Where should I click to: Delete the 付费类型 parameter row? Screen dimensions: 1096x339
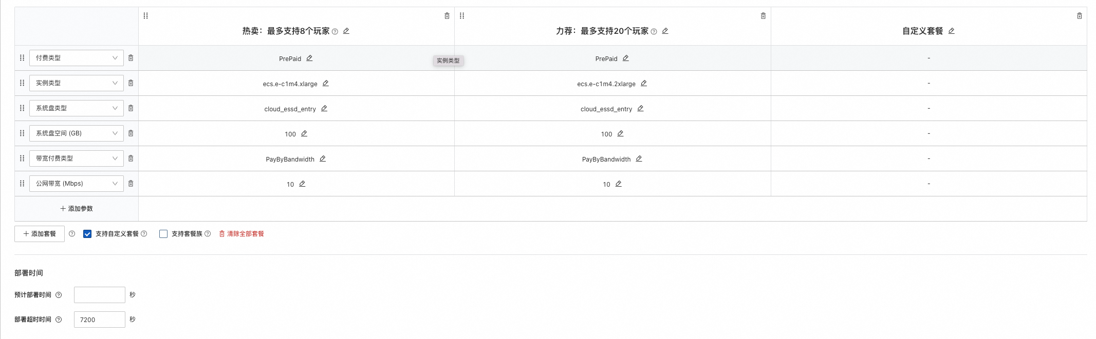point(131,58)
